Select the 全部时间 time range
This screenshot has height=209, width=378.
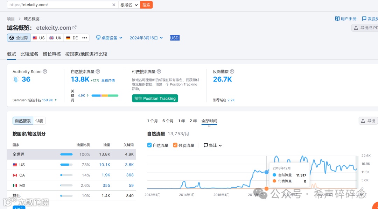click(x=209, y=121)
